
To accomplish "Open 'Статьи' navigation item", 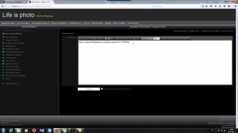I will 86,23.
